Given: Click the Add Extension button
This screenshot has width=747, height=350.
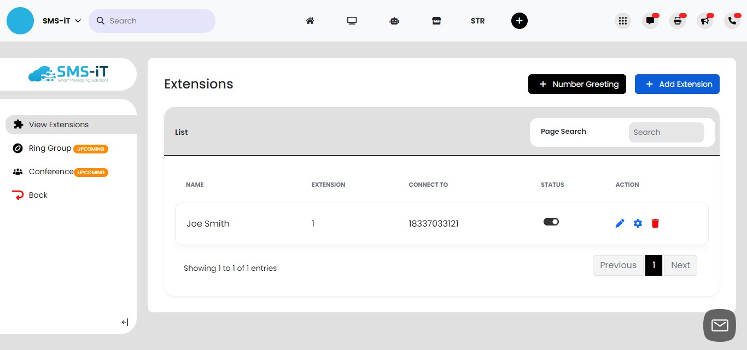Looking at the screenshot, I should 677,84.
